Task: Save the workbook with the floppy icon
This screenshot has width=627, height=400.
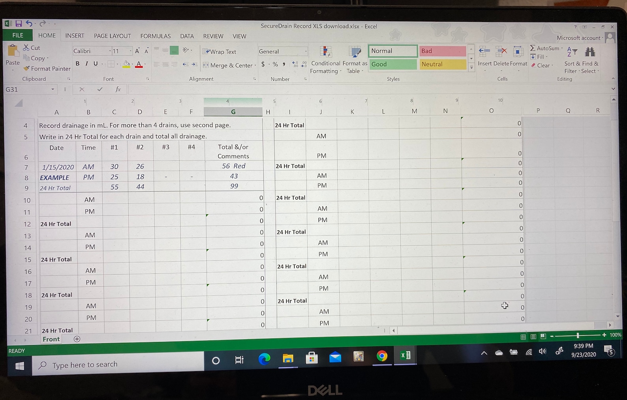Action: click(19, 24)
